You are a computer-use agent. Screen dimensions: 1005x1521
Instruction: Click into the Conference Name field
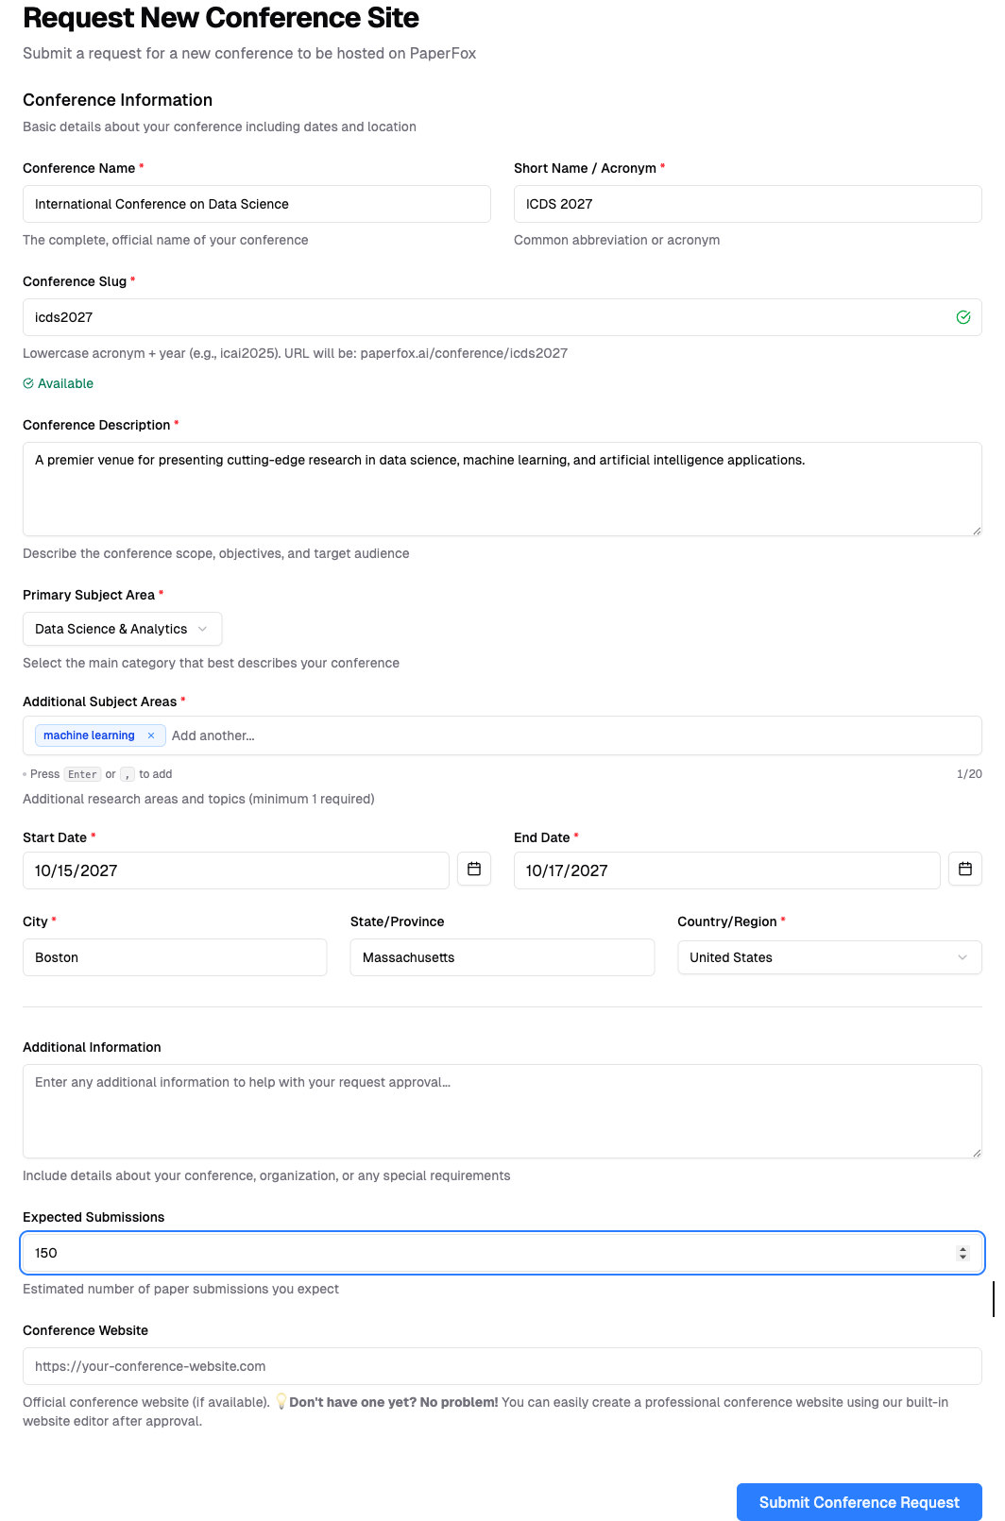coord(256,204)
